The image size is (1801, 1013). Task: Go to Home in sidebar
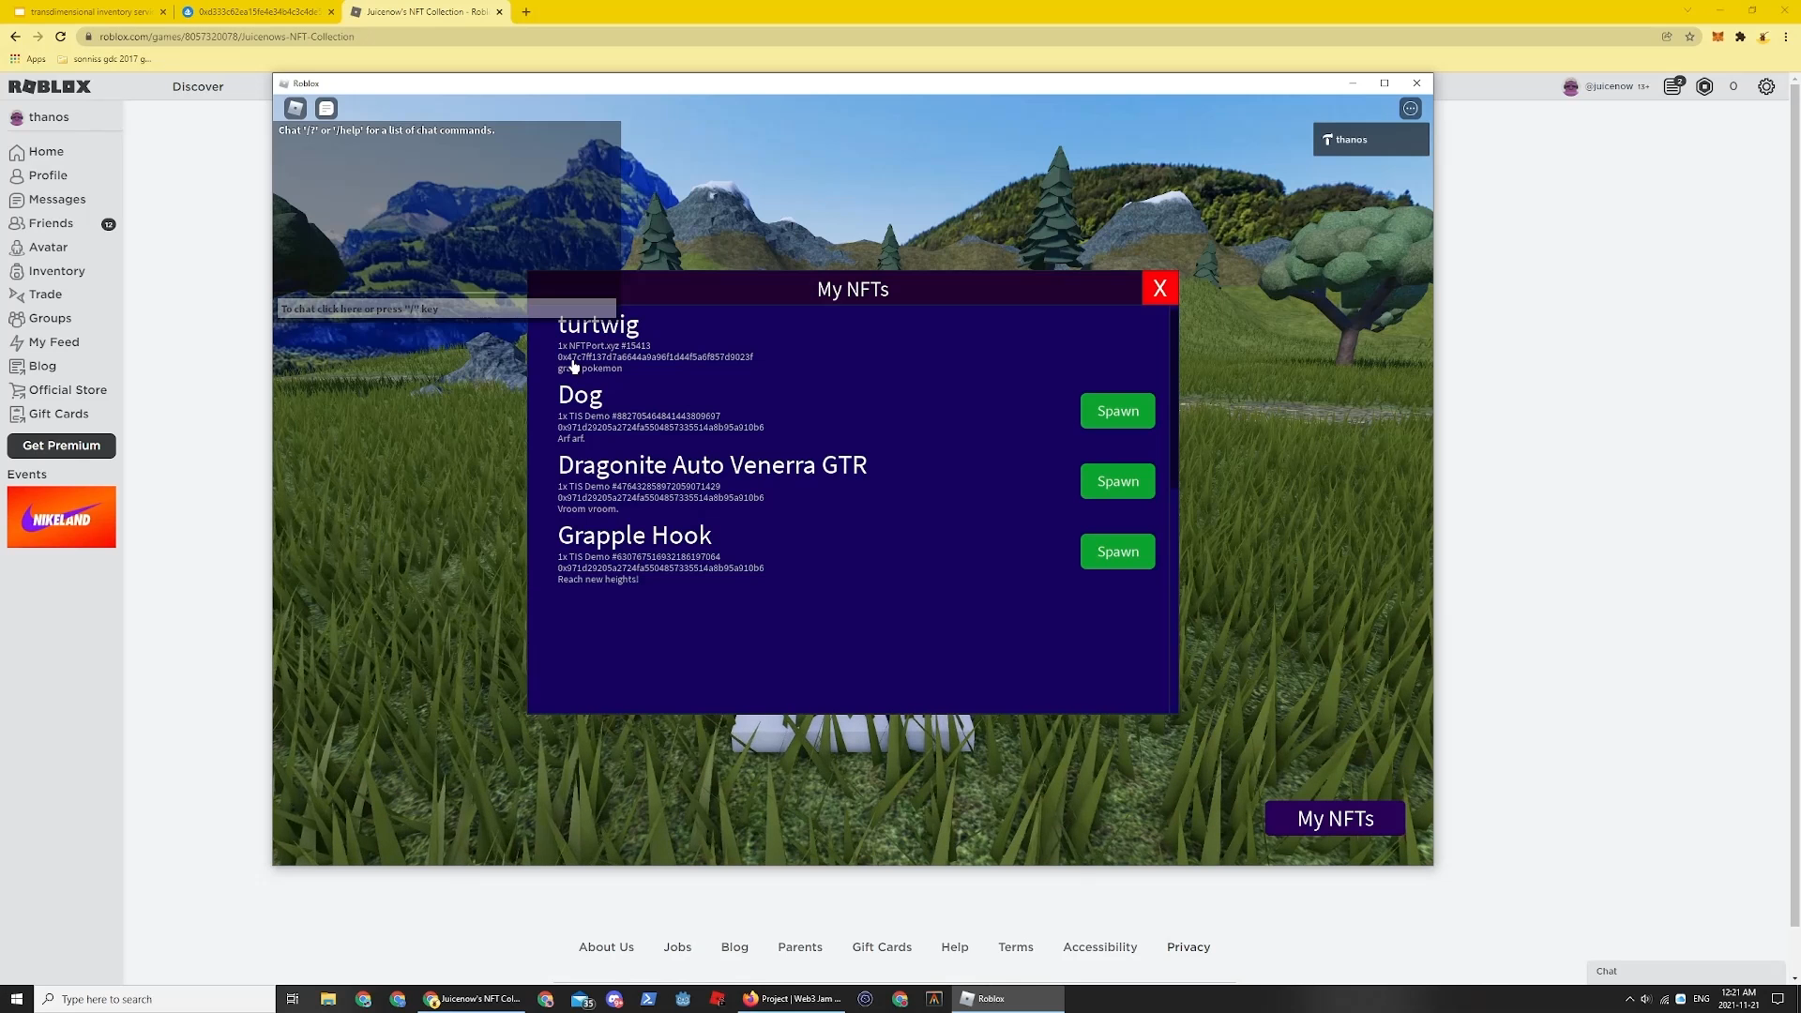pyautogui.click(x=38, y=151)
